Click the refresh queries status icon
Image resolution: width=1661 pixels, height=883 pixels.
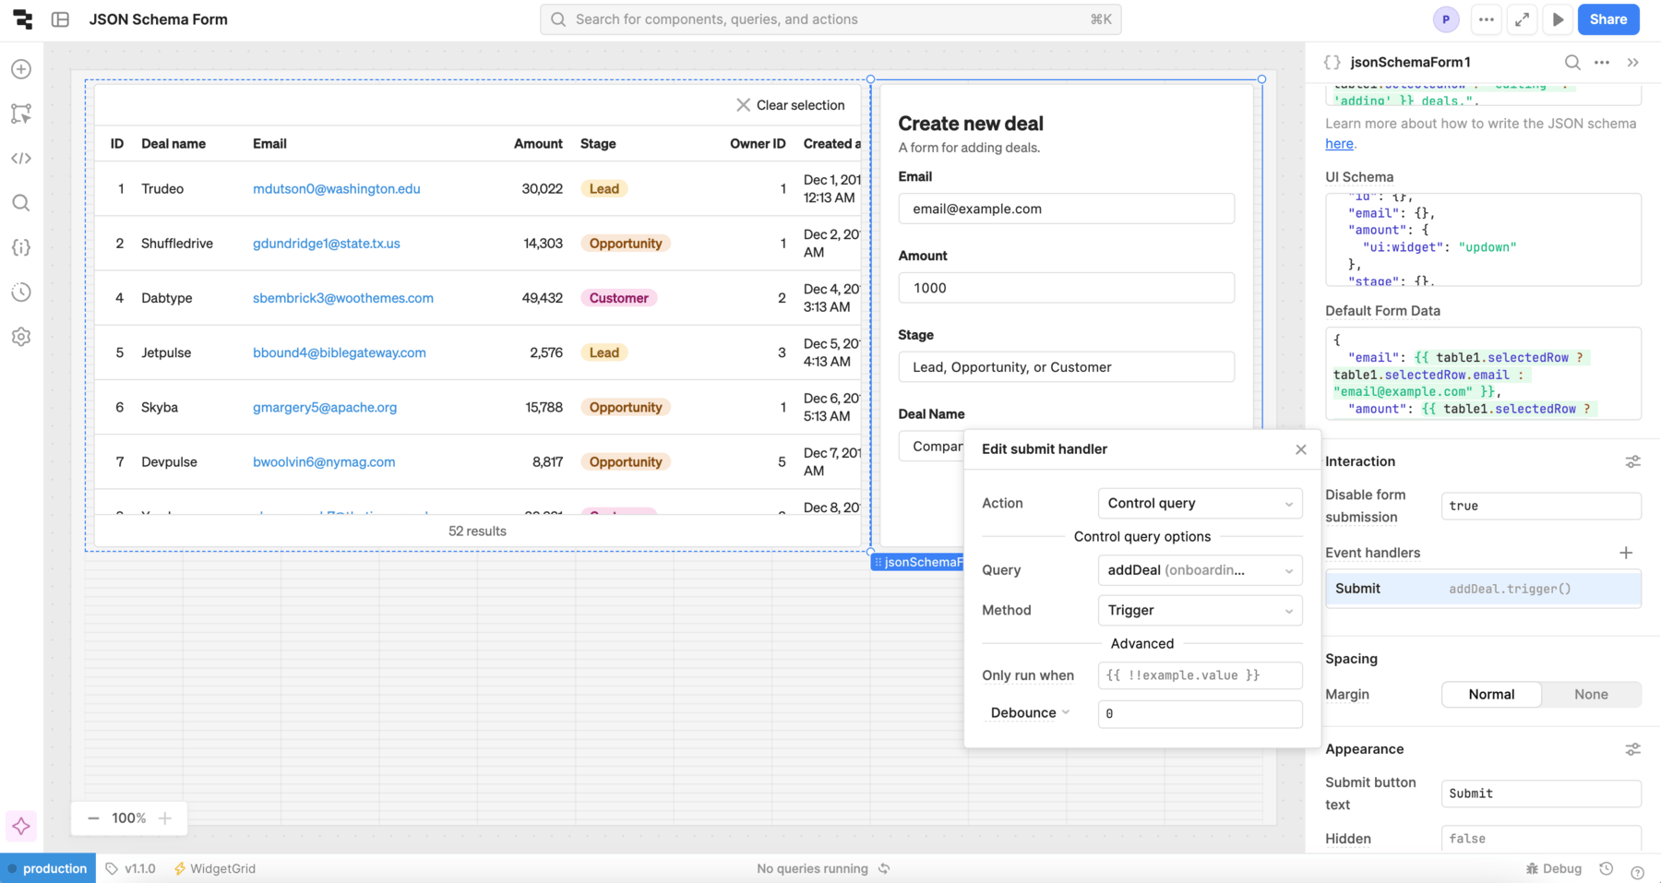(884, 868)
